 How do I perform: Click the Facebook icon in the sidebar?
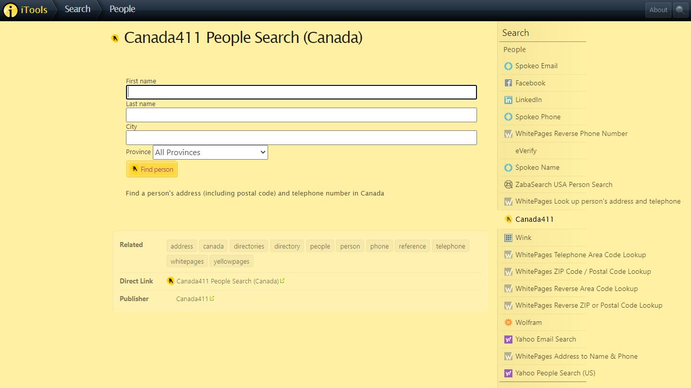tap(508, 83)
